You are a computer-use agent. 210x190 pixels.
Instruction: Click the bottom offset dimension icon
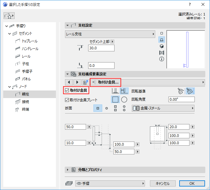(x=80, y=65)
